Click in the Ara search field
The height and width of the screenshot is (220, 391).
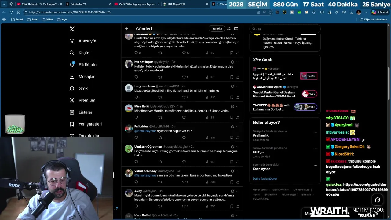tap(285, 29)
